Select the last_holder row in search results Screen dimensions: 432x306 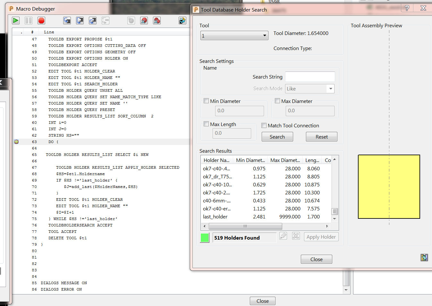(x=224, y=217)
